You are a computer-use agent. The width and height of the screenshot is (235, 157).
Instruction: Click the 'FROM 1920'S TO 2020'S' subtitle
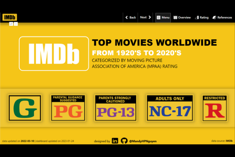137,53
